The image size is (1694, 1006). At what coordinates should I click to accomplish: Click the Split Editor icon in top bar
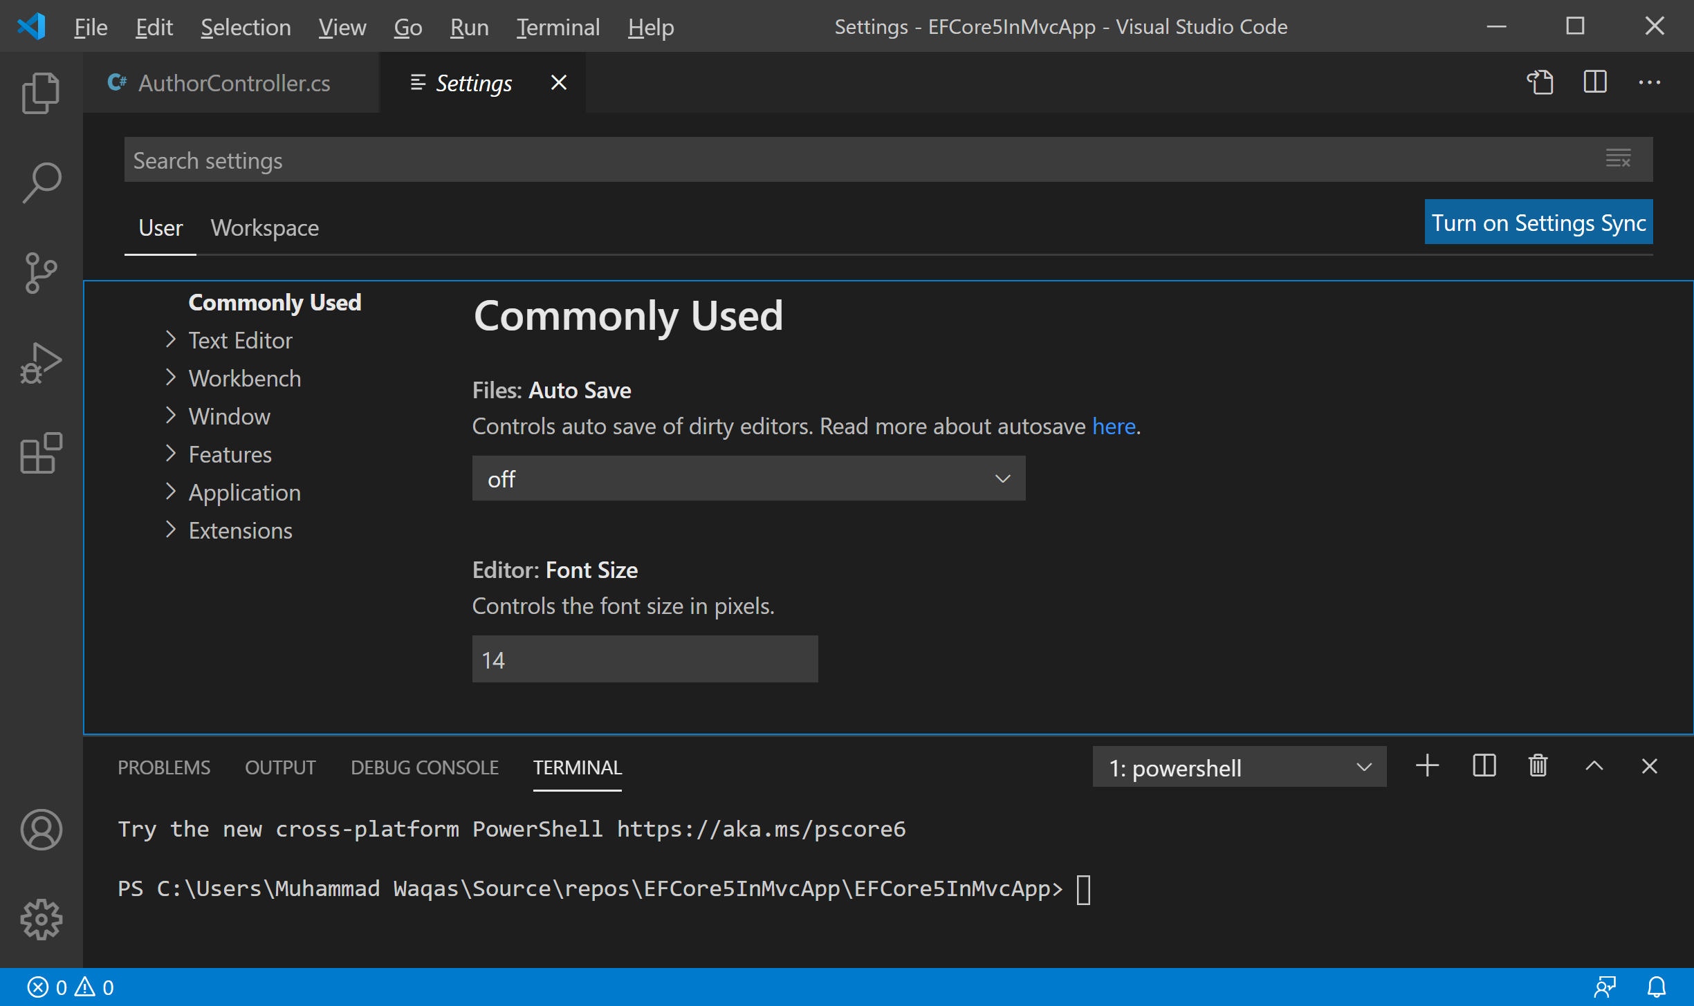click(1594, 83)
